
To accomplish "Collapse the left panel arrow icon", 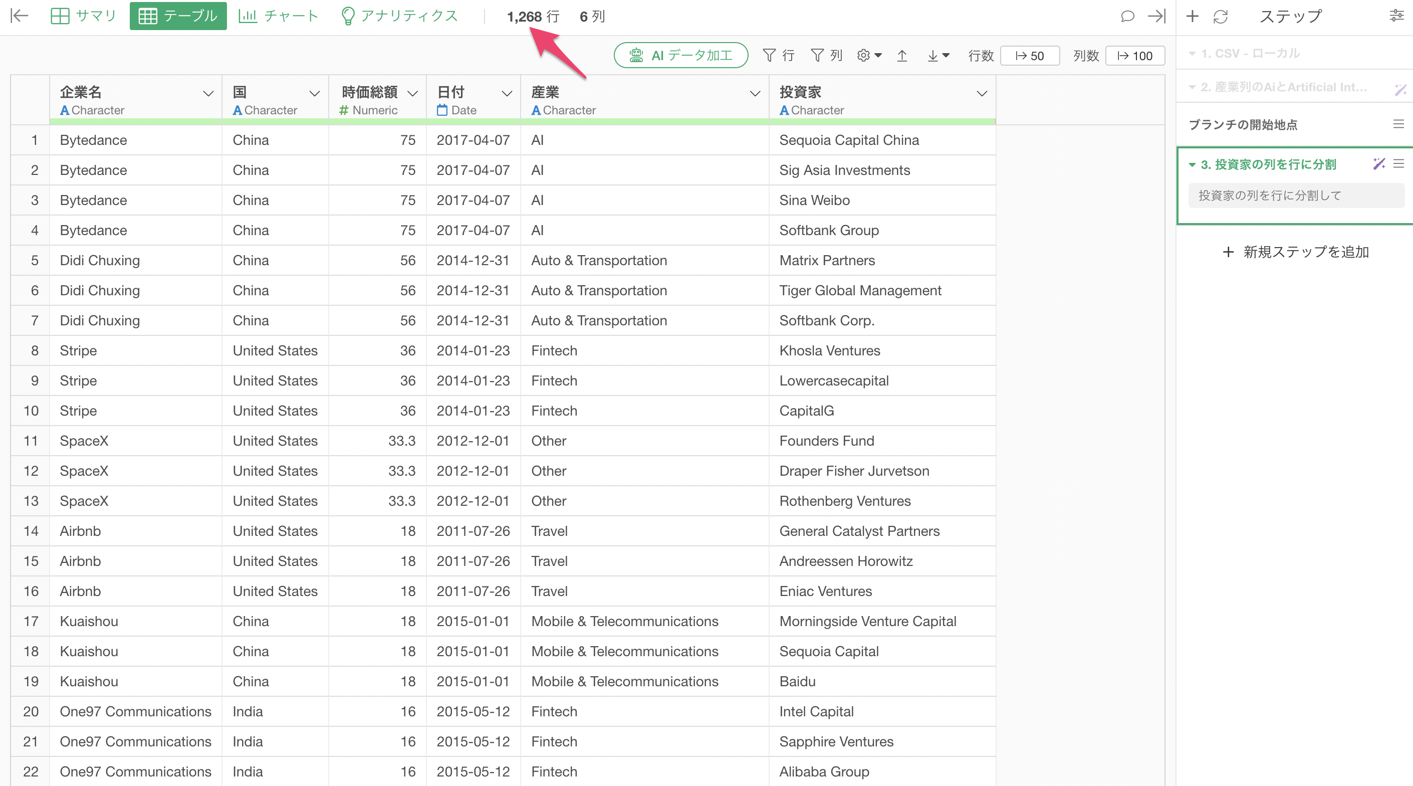I will pos(19,16).
